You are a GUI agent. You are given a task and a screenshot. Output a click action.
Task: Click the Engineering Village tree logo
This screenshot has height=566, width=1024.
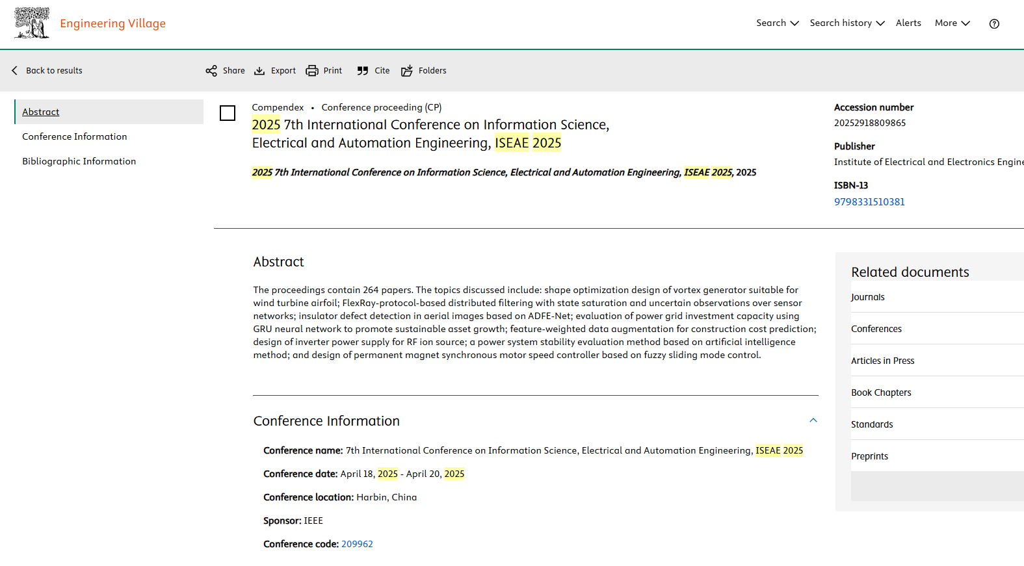pyautogui.click(x=32, y=23)
